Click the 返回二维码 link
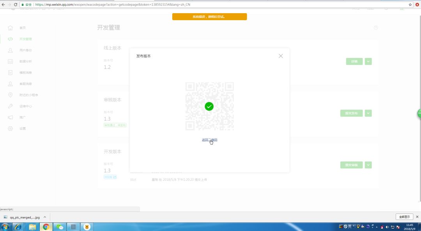Screen dimensions: 421x231 click(209, 140)
